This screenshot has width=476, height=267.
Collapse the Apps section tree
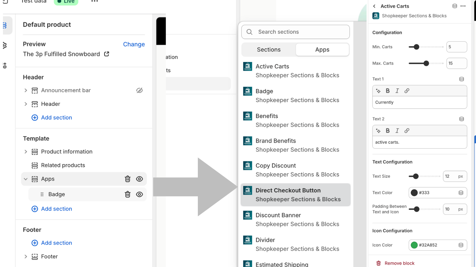(26, 179)
